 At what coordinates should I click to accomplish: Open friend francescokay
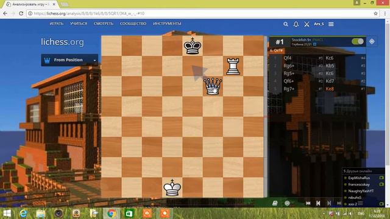coord(359,184)
